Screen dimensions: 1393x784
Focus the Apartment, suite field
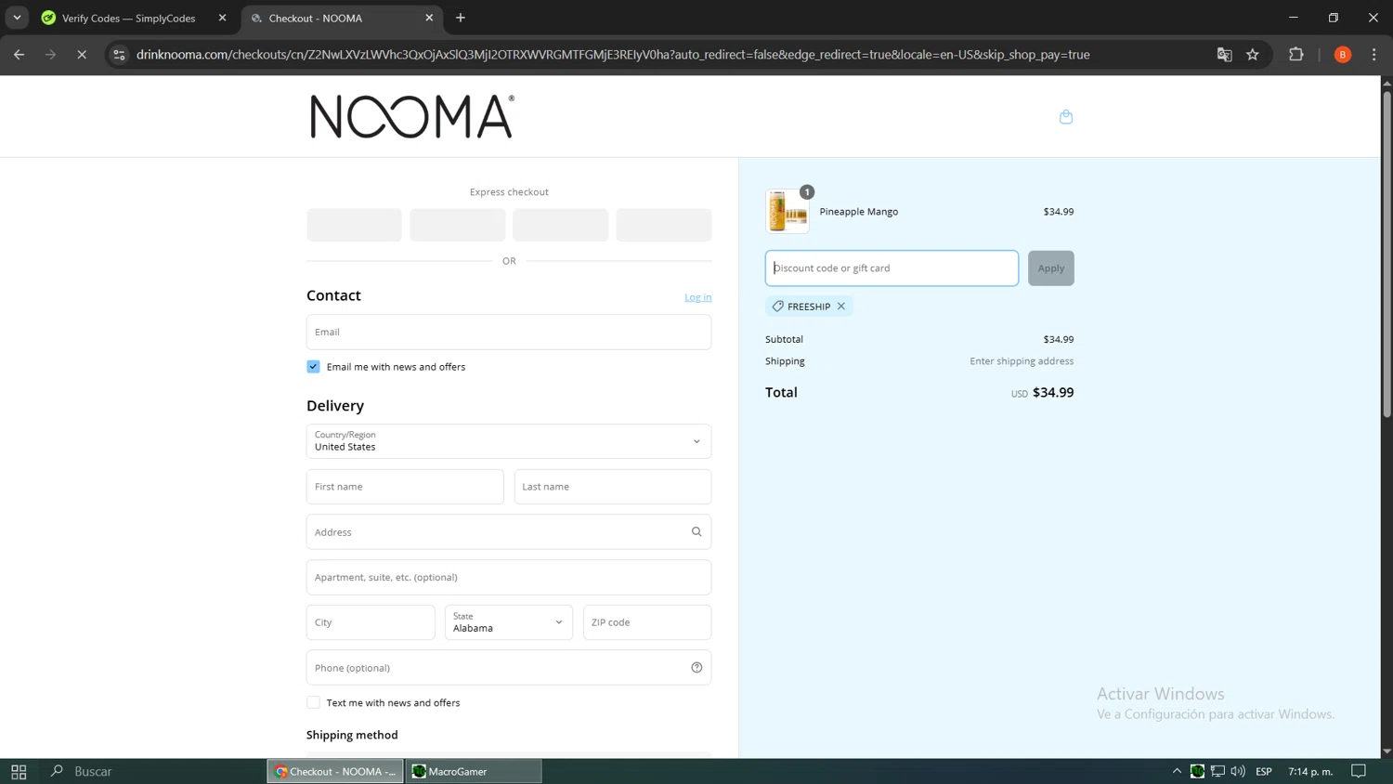click(x=509, y=577)
